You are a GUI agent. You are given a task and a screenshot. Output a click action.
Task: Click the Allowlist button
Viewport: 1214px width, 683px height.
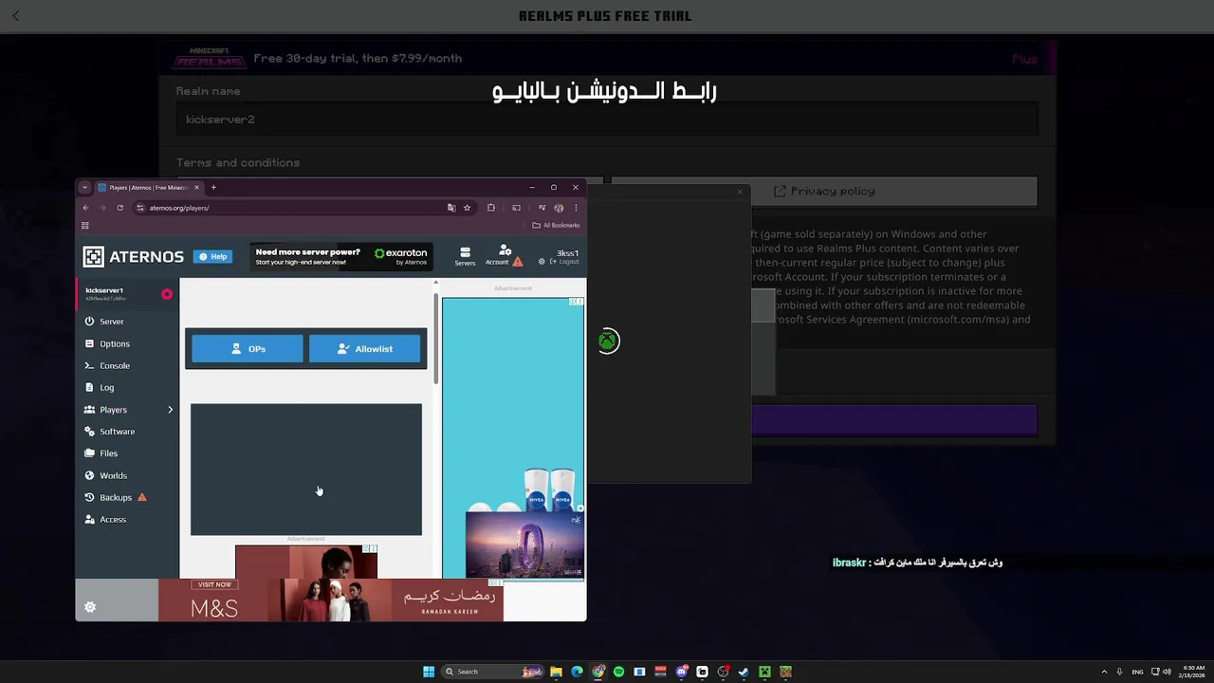pyautogui.click(x=364, y=349)
